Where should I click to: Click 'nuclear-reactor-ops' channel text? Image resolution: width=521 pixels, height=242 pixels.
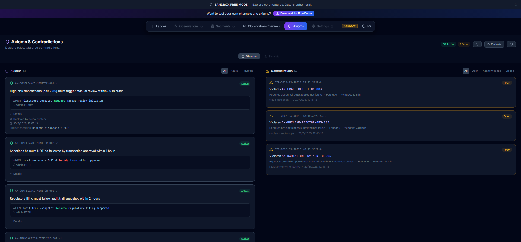282,133
